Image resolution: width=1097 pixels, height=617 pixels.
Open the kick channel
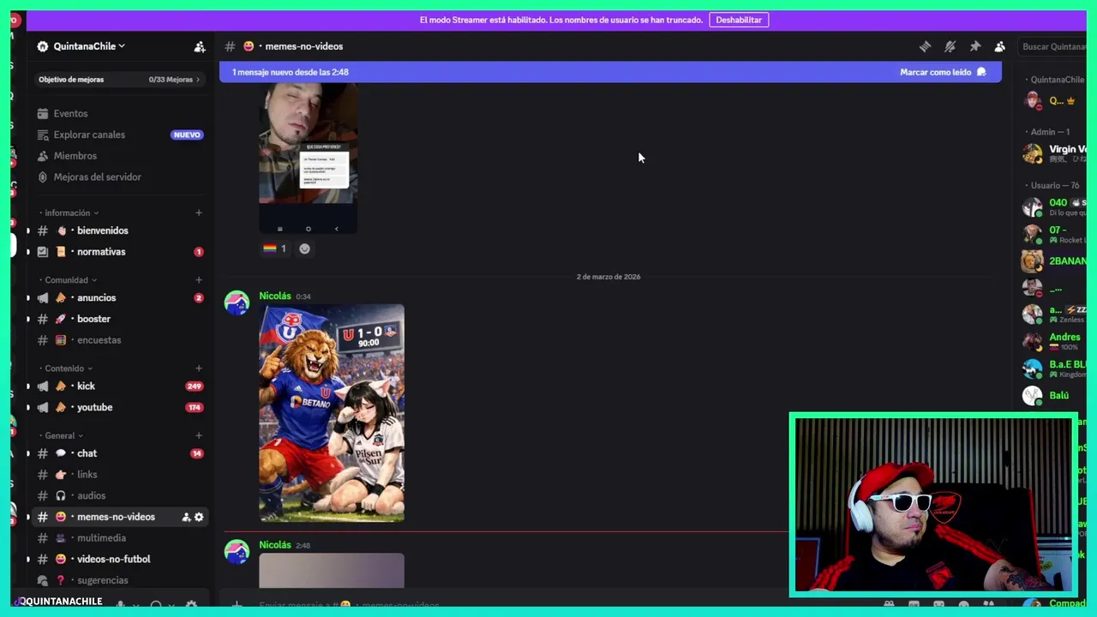[119, 386]
